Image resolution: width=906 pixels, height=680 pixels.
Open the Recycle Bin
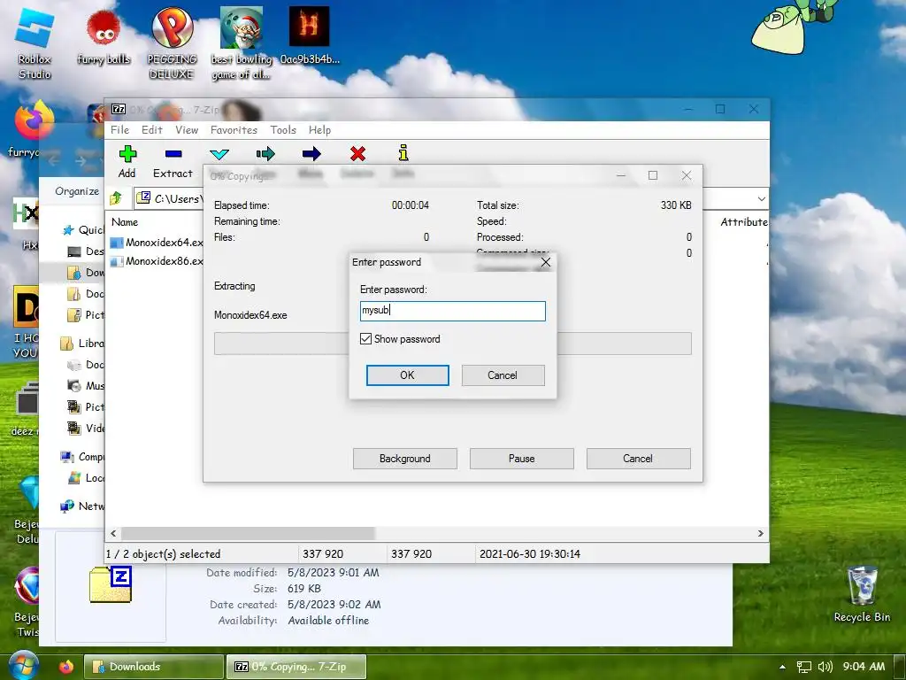(x=862, y=594)
